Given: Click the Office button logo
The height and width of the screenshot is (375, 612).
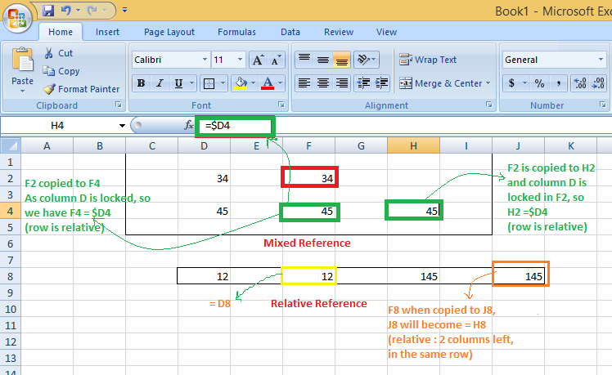Looking at the screenshot, I should coord(17,18).
